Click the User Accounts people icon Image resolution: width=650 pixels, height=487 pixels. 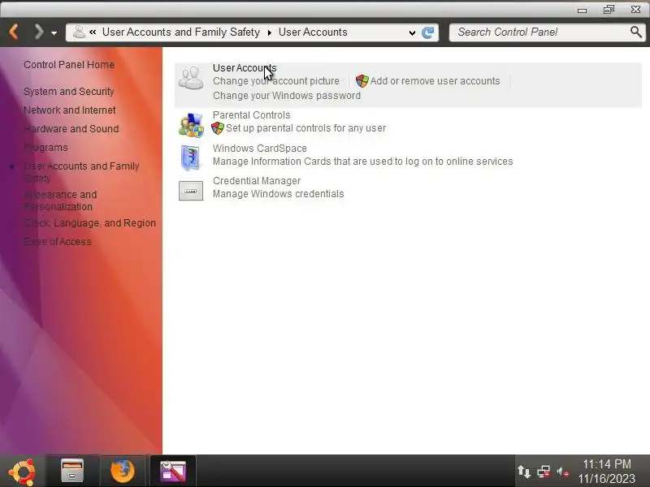191,78
